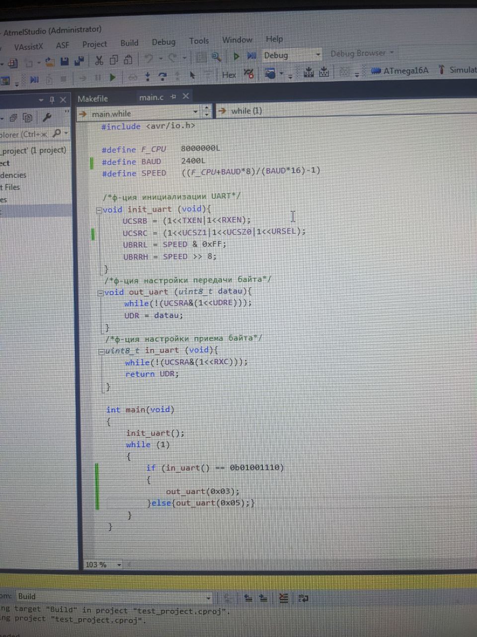477x637 pixels.
Task: Open the Build menu
Action: coord(129,43)
